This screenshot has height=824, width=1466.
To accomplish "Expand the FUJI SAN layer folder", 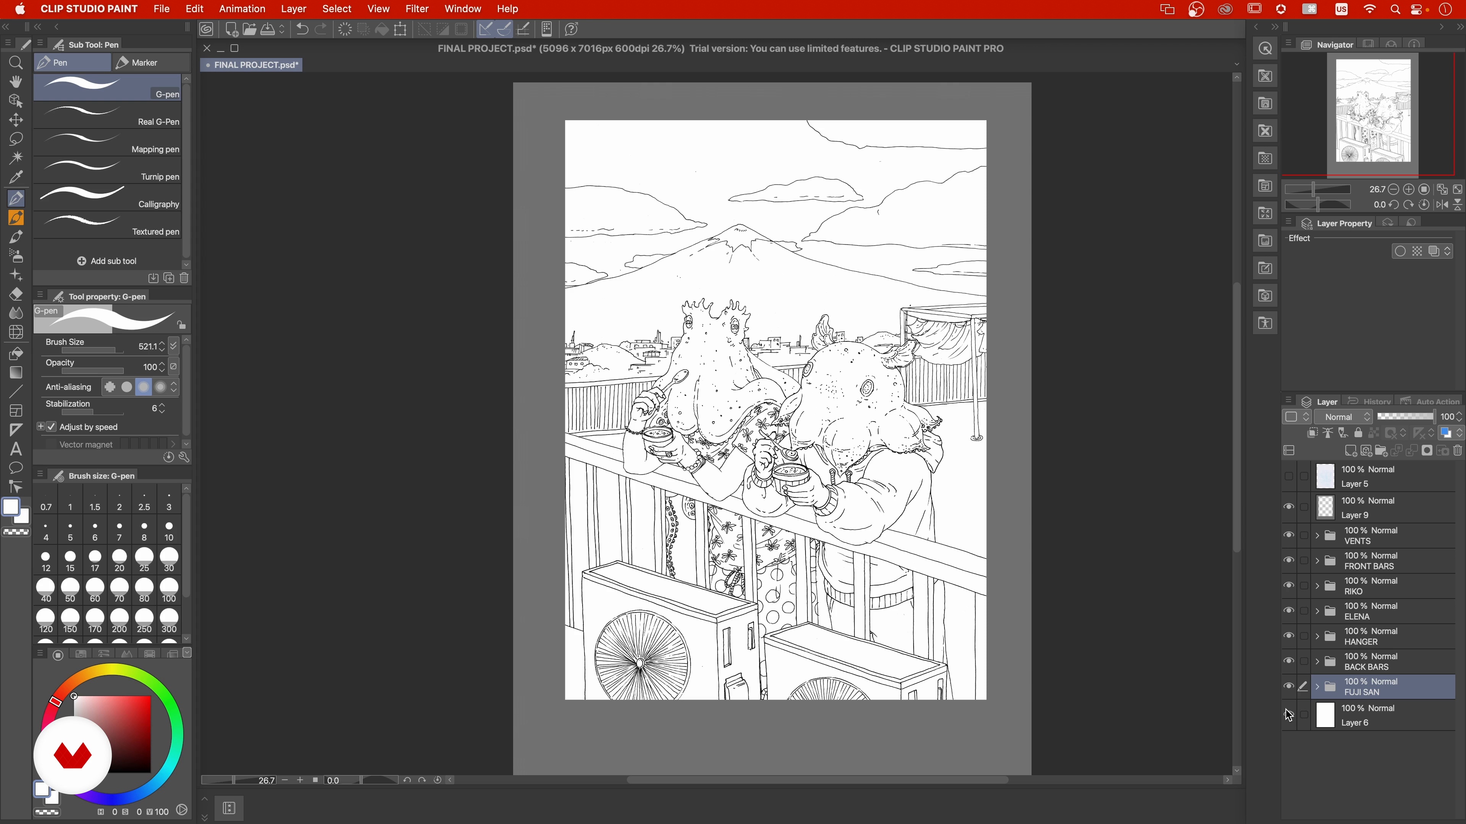I will point(1317,687).
